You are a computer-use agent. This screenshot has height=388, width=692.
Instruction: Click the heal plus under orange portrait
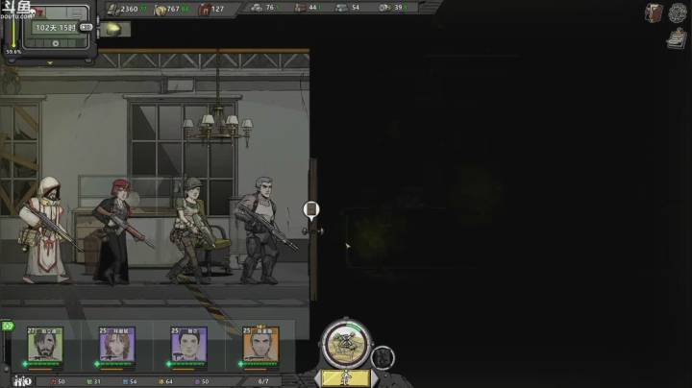[x=240, y=364]
